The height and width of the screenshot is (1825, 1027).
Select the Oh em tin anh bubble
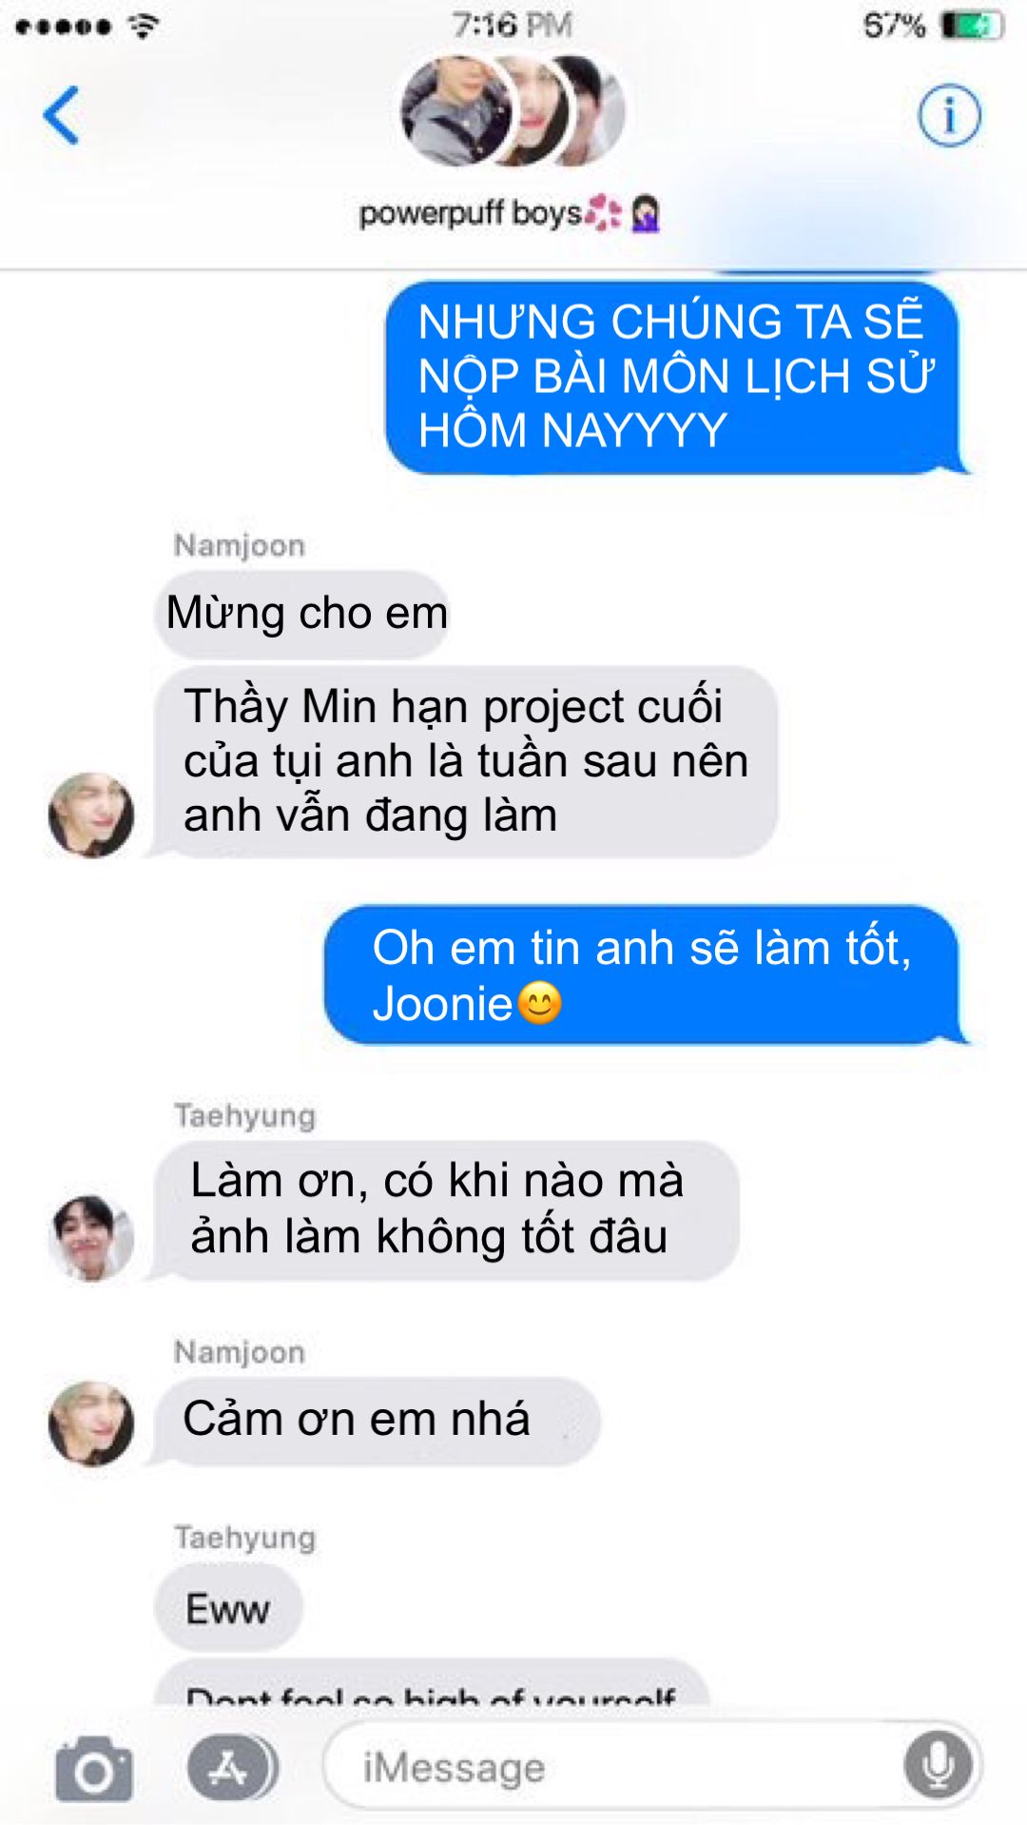(x=647, y=975)
